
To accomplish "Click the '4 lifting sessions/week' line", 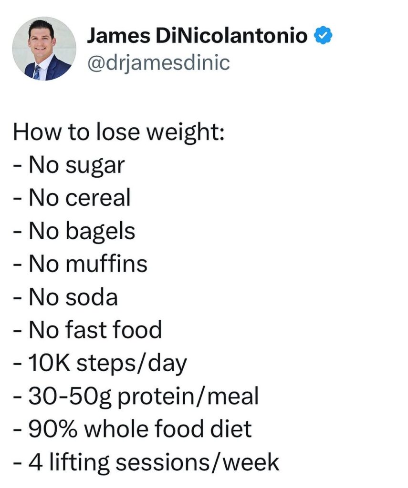I will (x=146, y=463).
